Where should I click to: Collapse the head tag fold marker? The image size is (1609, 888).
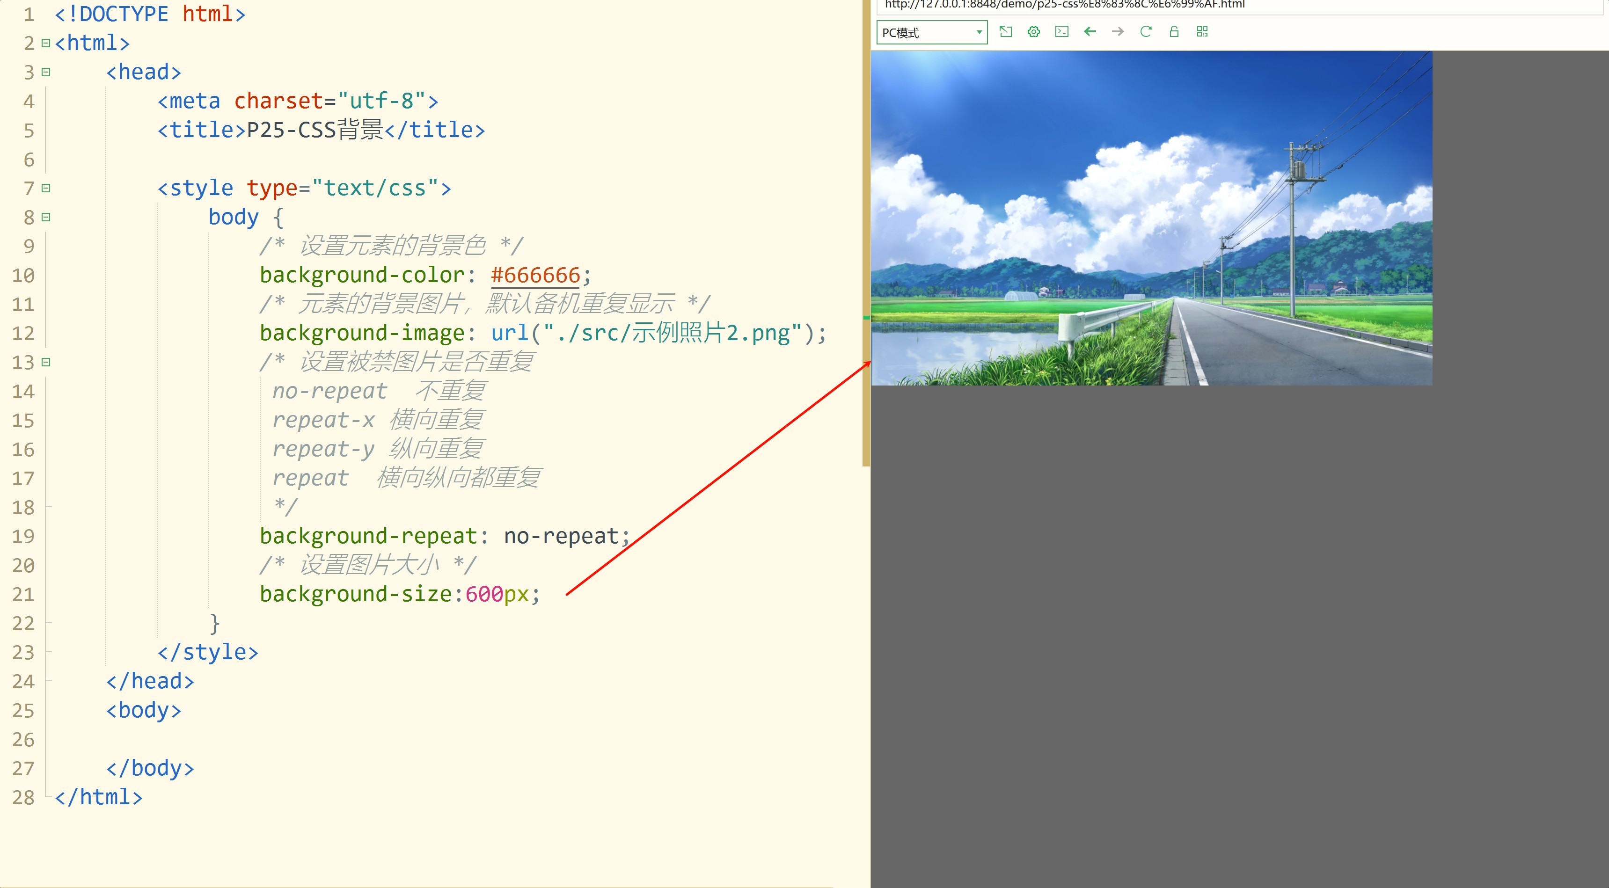45,72
